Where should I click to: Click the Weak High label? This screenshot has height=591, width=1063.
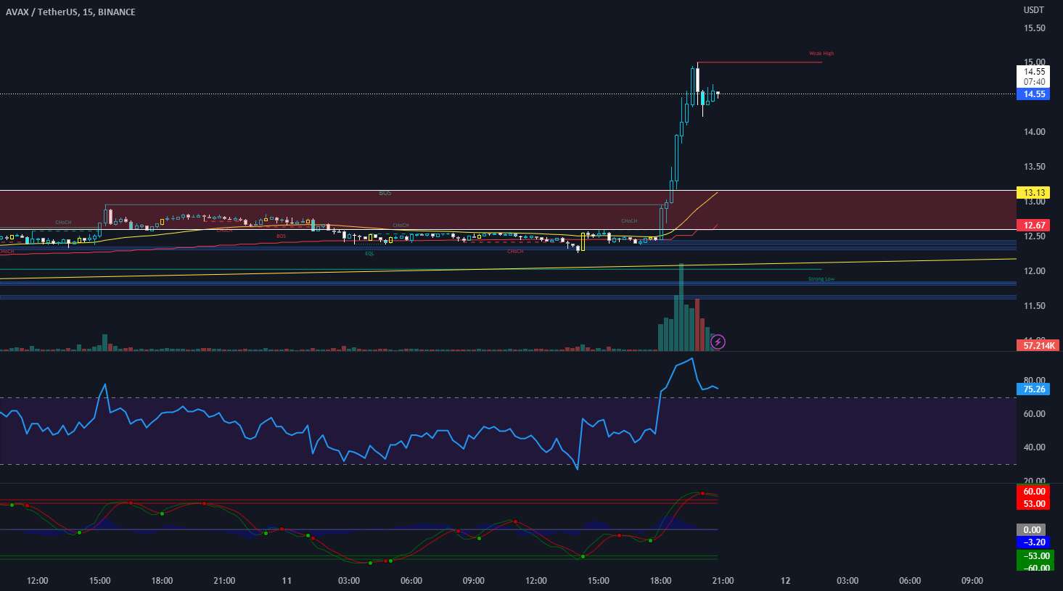pos(821,54)
